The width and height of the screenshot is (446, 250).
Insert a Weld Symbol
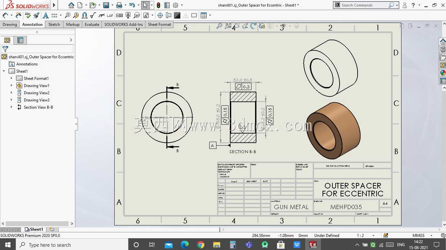[x=102, y=15]
